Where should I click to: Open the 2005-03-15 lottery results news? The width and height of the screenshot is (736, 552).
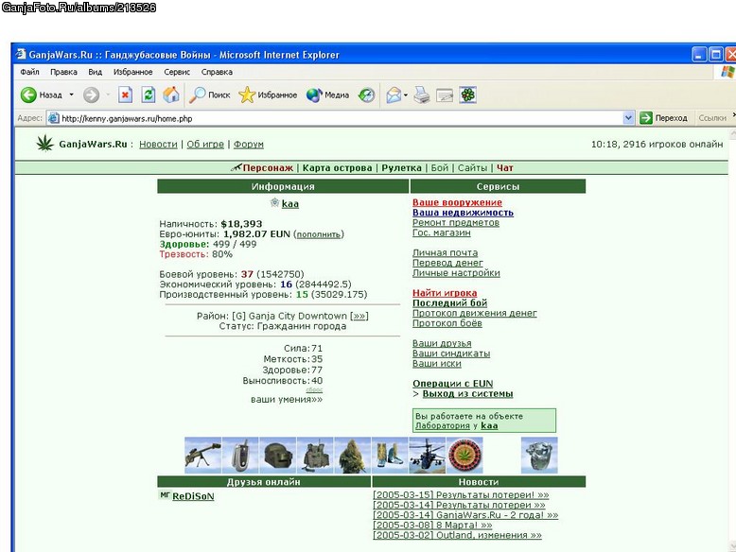[x=461, y=494]
